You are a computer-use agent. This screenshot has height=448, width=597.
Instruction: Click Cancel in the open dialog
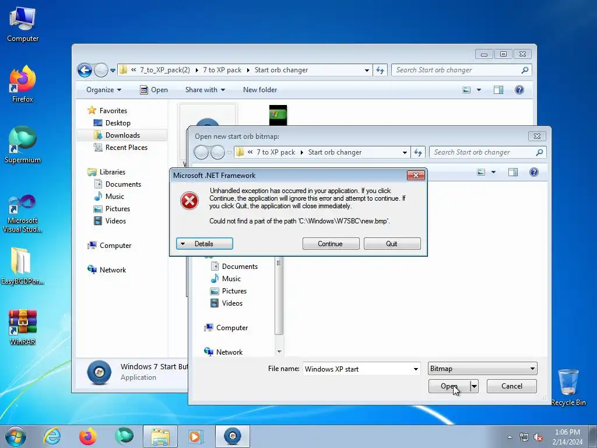[512, 386]
